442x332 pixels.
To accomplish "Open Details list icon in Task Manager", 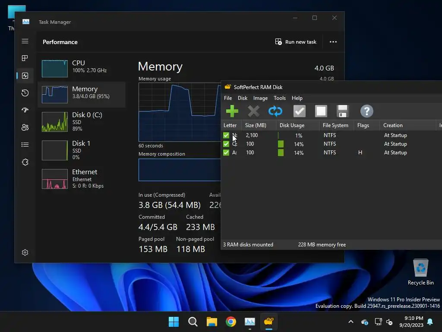I will [x=25, y=145].
